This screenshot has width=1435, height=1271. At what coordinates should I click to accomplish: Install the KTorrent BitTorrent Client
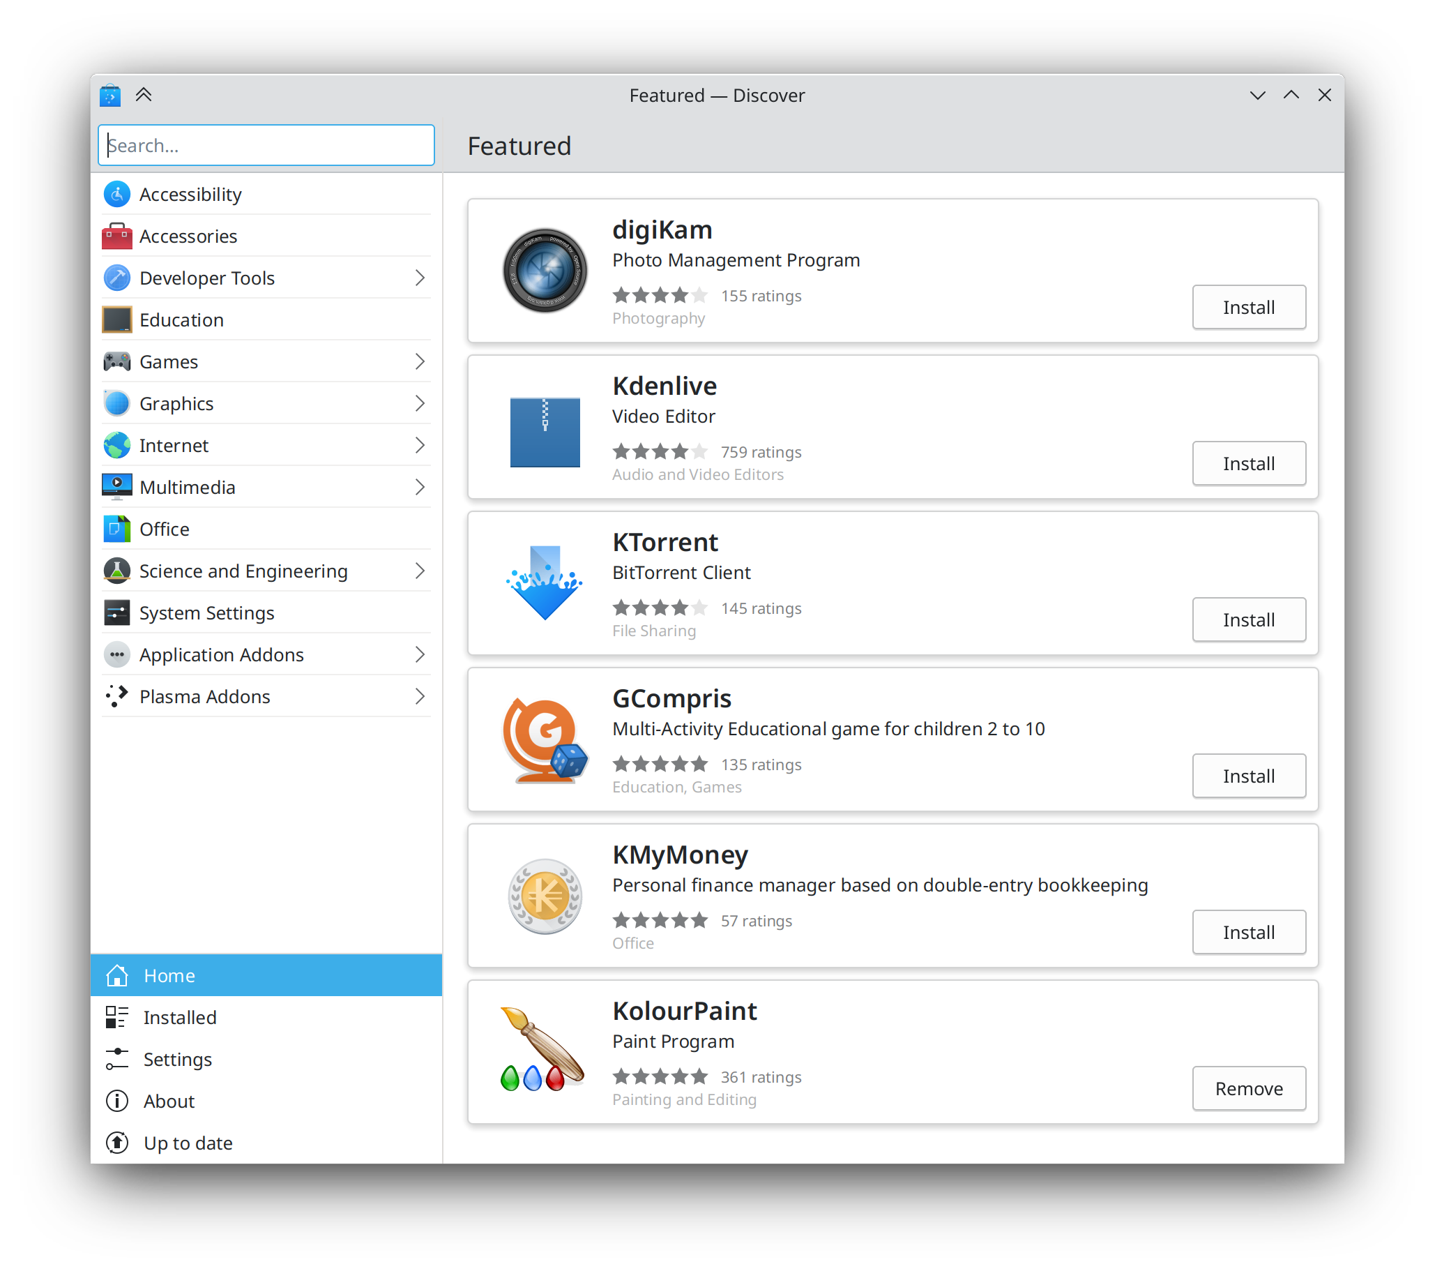[1247, 618]
